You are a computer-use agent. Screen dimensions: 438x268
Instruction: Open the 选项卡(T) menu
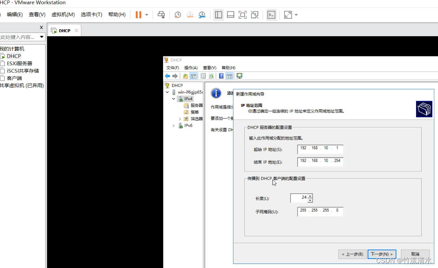pyautogui.click(x=92, y=15)
